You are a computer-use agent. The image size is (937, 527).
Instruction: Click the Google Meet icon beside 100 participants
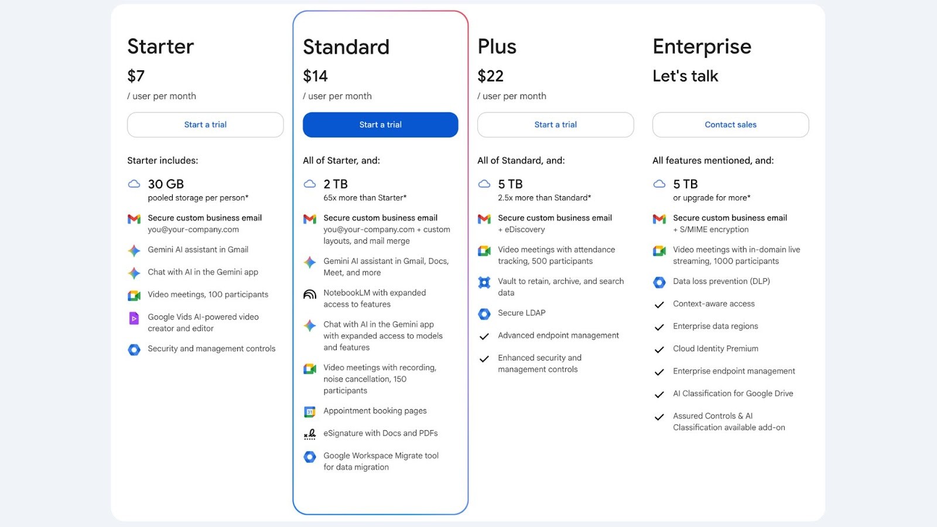[x=134, y=296]
